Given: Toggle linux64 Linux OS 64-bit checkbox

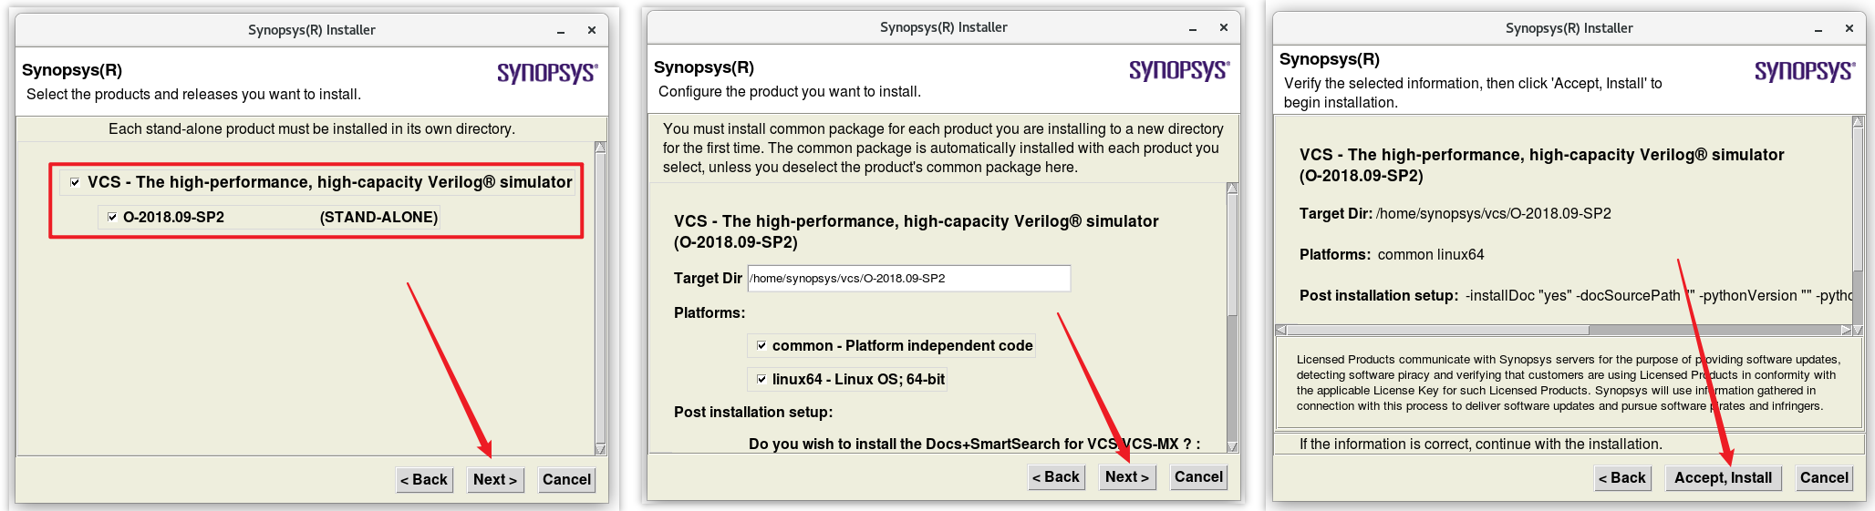Looking at the screenshot, I should [x=761, y=379].
